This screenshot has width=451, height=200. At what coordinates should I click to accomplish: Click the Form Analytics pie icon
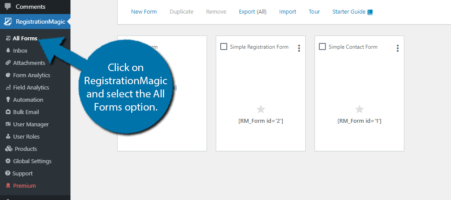pyautogui.click(x=8, y=75)
